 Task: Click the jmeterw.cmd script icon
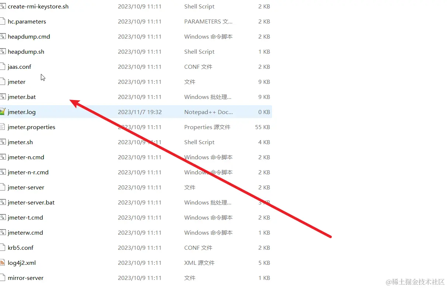pyautogui.click(x=2, y=232)
